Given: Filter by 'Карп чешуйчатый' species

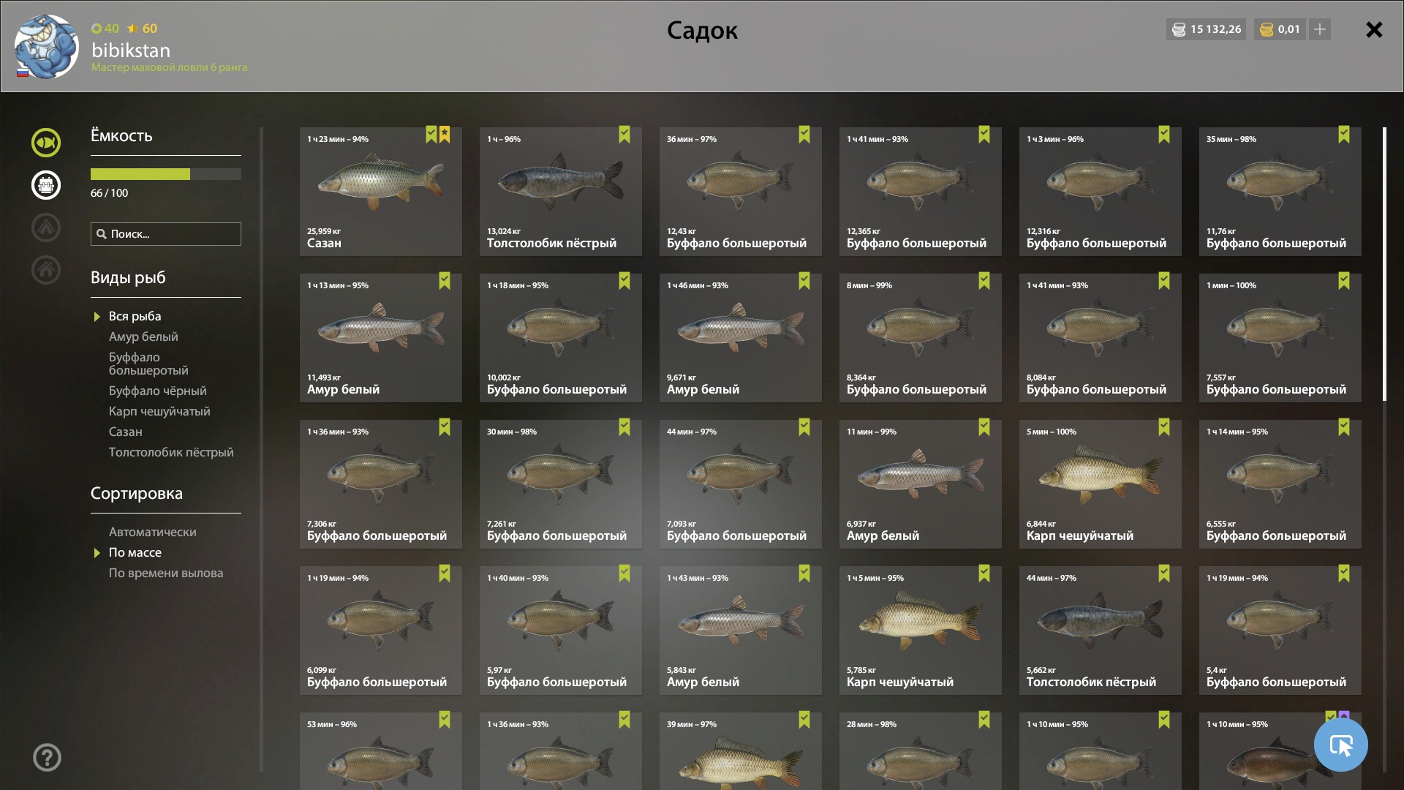Looking at the screenshot, I should pos(159,411).
